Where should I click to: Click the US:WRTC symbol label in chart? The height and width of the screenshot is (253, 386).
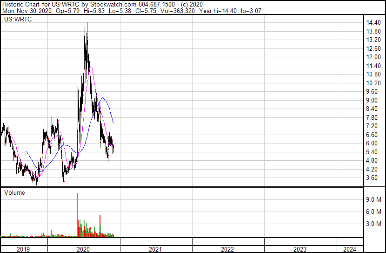[15, 20]
